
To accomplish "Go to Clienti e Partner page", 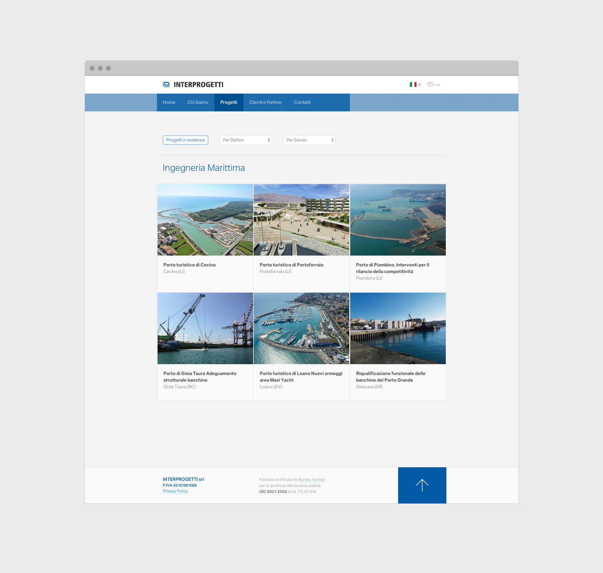I will click(265, 103).
